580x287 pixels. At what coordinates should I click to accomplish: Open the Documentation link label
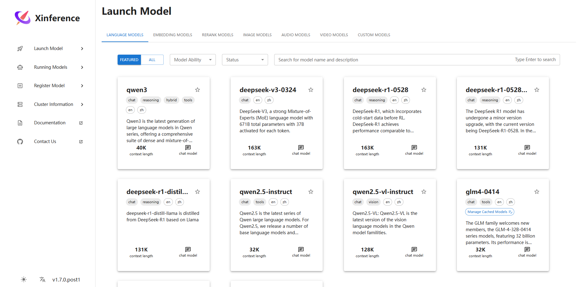tap(50, 123)
